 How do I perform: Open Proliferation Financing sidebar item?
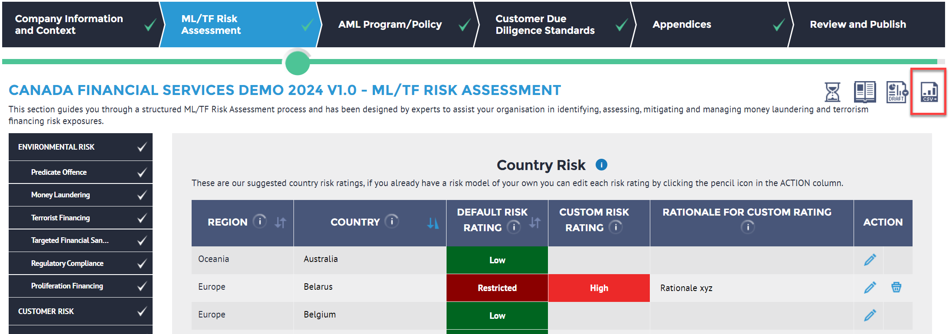point(81,286)
